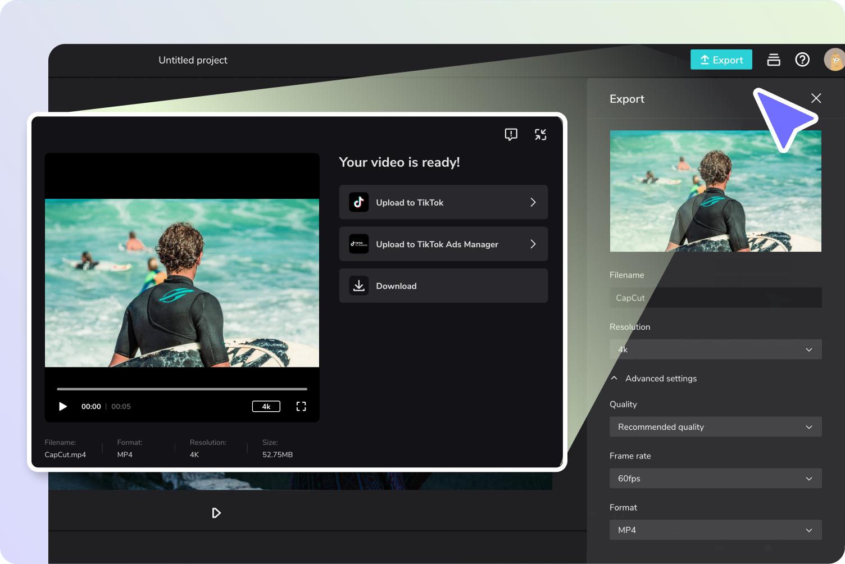Toggle the 4k quality badge in the player

[x=266, y=406]
